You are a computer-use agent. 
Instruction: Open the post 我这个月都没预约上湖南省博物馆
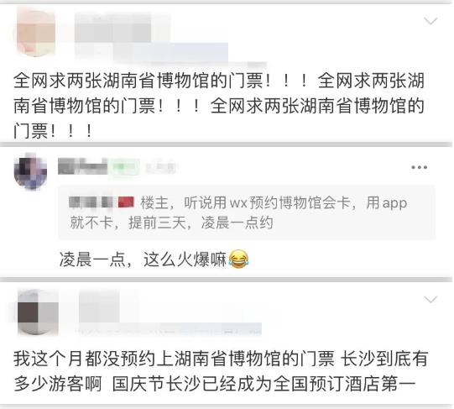(221, 371)
